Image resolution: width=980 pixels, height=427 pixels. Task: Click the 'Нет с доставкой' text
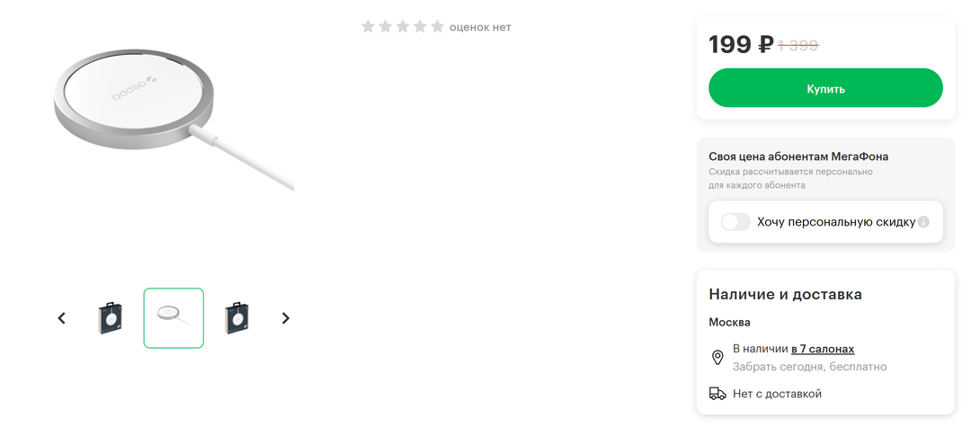click(777, 394)
